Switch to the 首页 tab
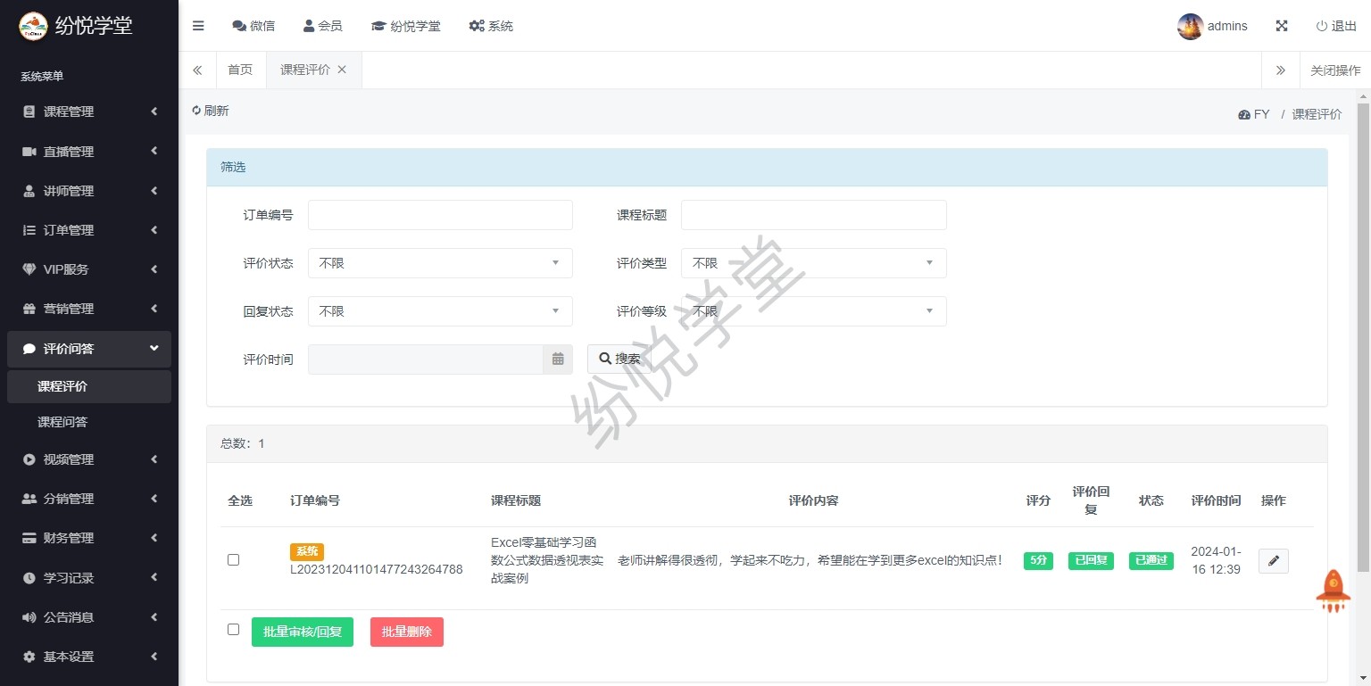The image size is (1371, 686). pos(240,70)
